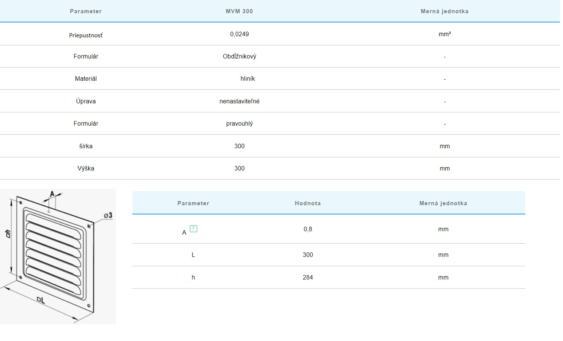This screenshot has width=563, height=341.
Task: Click the h parameter label in dimensions table
Action: coord(193,277)
